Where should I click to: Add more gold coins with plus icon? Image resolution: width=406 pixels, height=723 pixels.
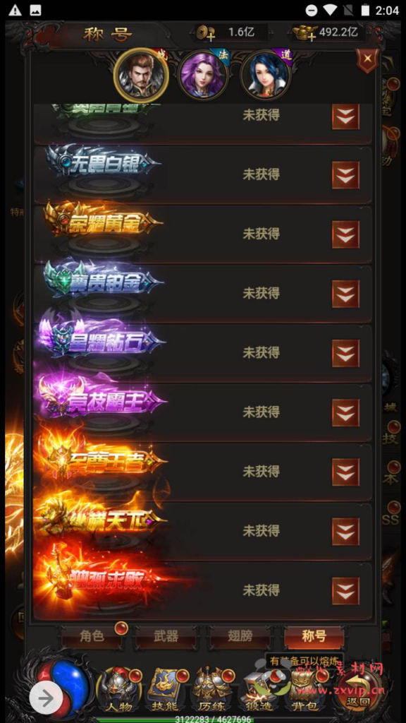click(204, 34)
